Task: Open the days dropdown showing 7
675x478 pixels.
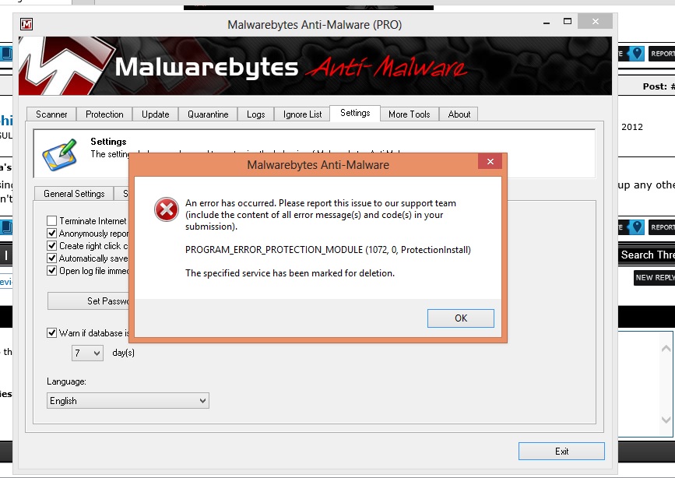Action: pos(87,353)
